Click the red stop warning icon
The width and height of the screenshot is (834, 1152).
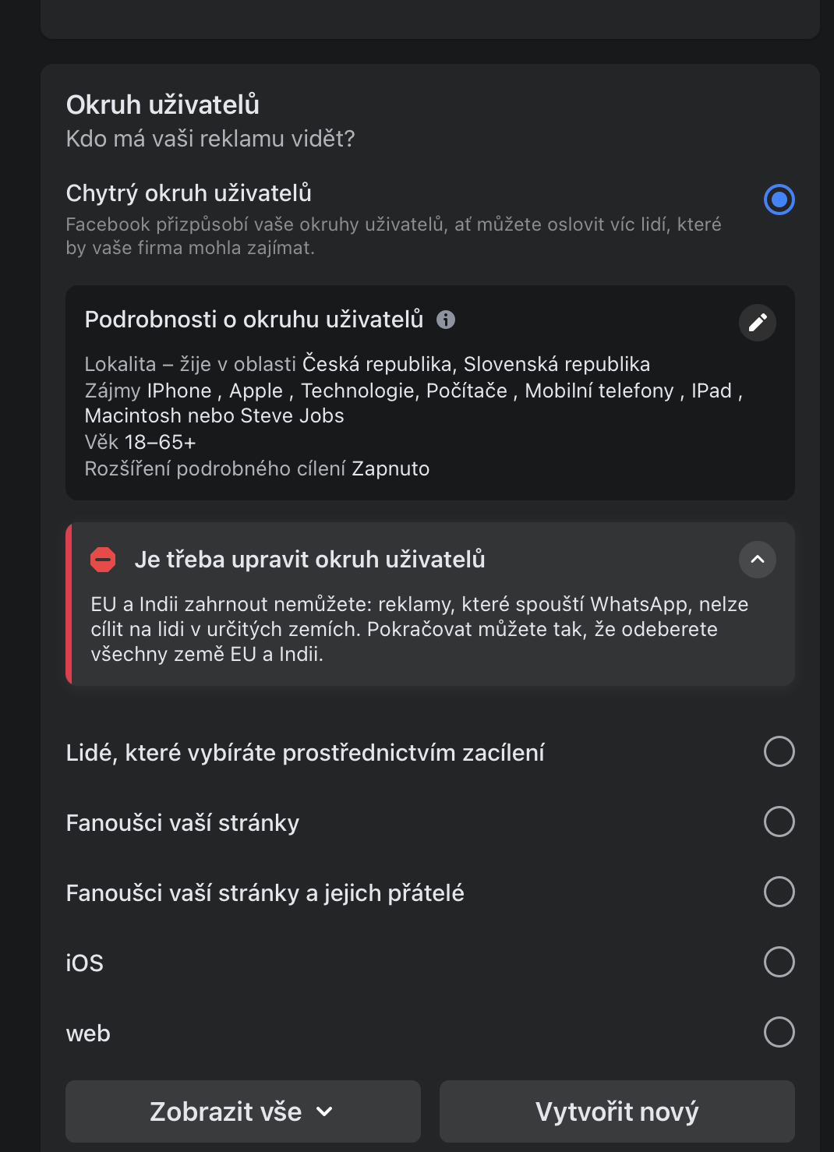point(103,560)
